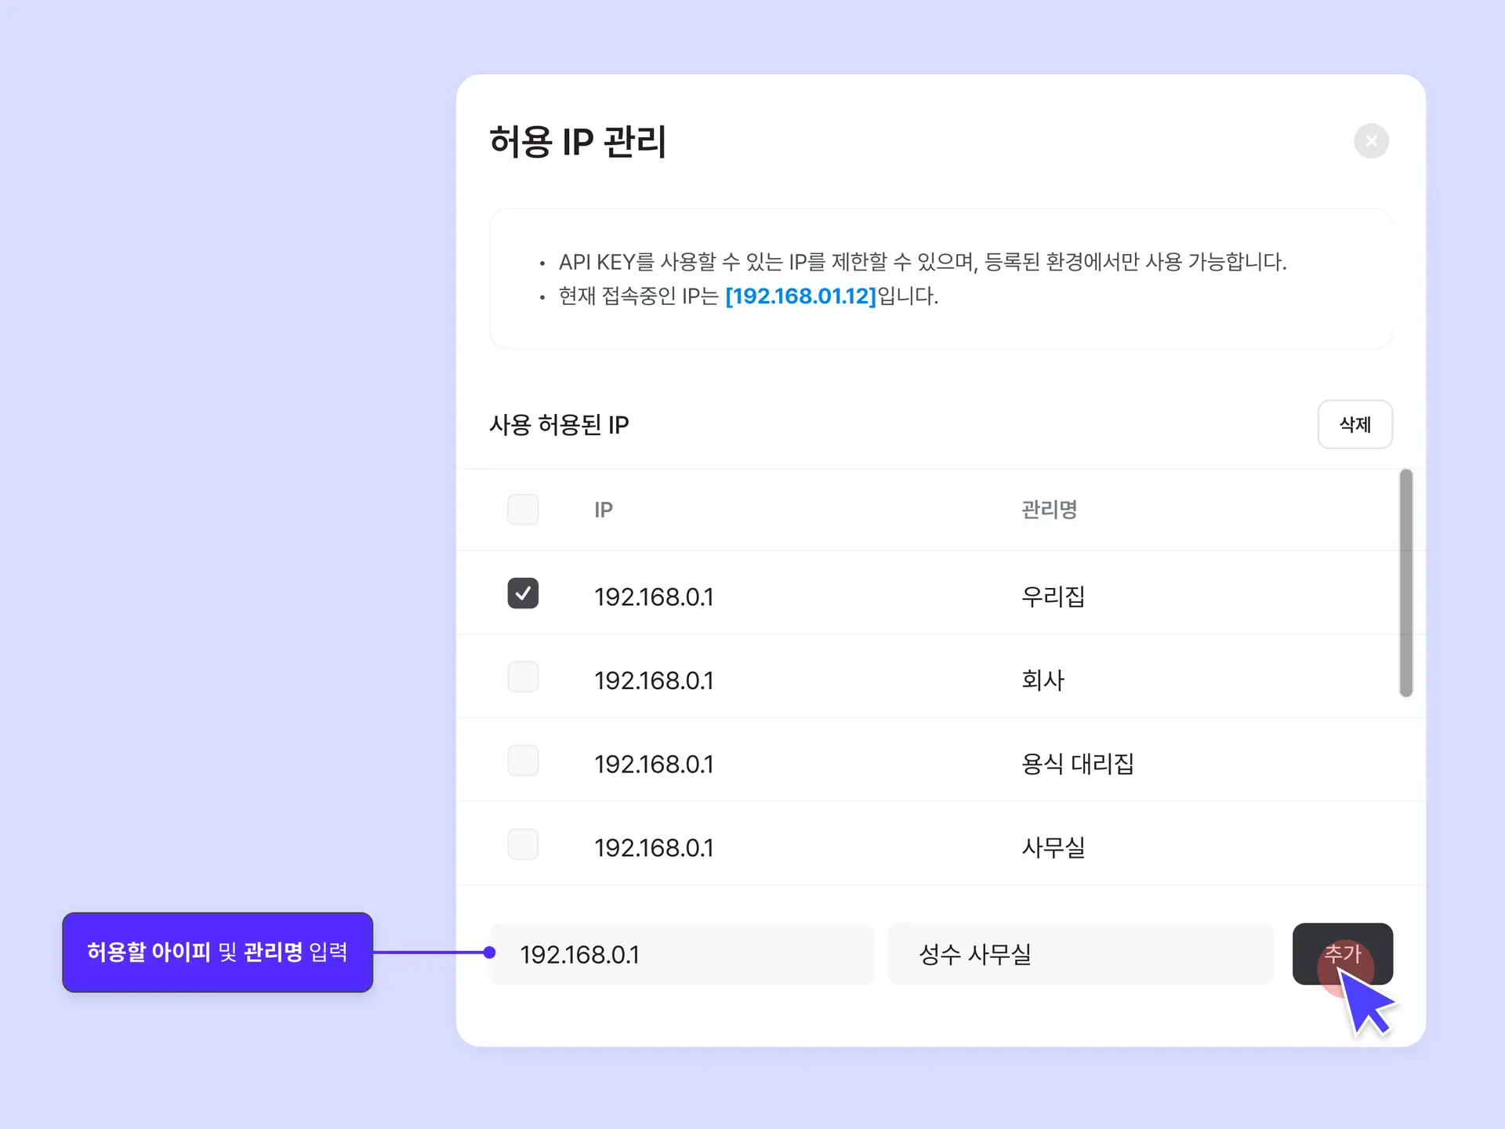Click the 사용 허용된 IP section title
Screen dimensions: 1505x1129
pyautogui.click(x=559, y=425)
